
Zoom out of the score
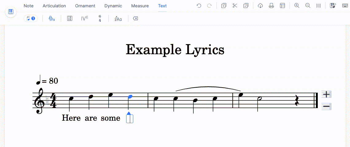pos(308,6)
